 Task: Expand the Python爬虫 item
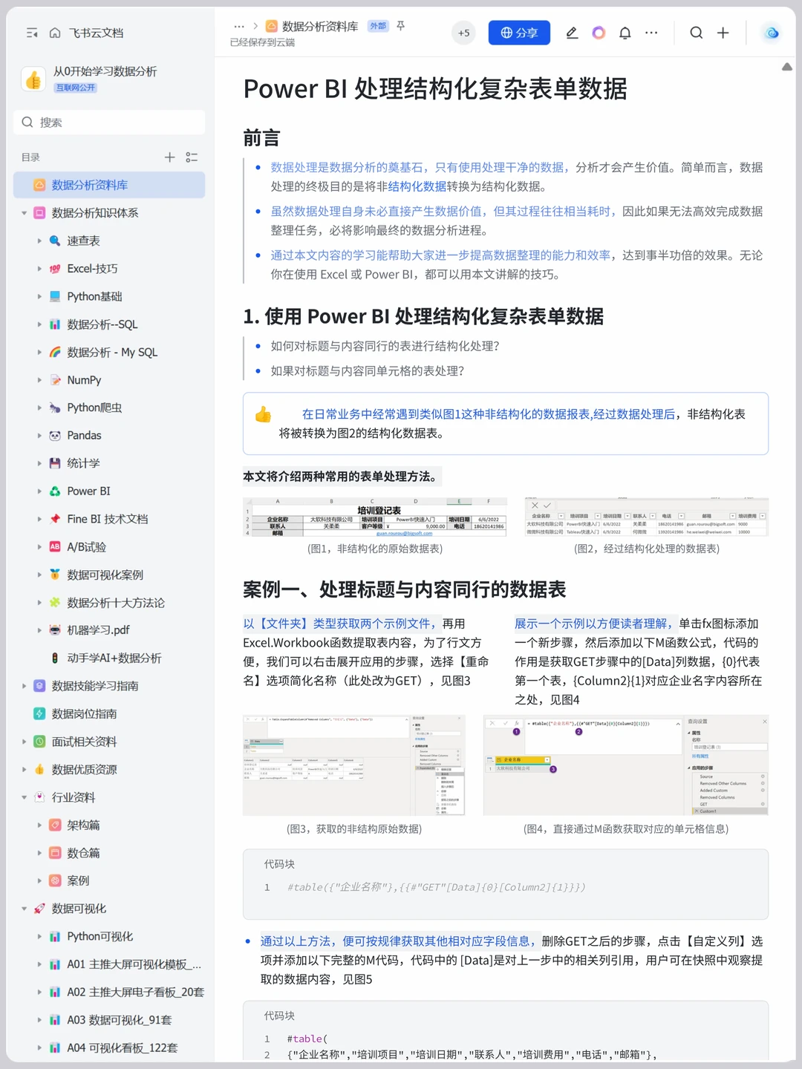40,408
